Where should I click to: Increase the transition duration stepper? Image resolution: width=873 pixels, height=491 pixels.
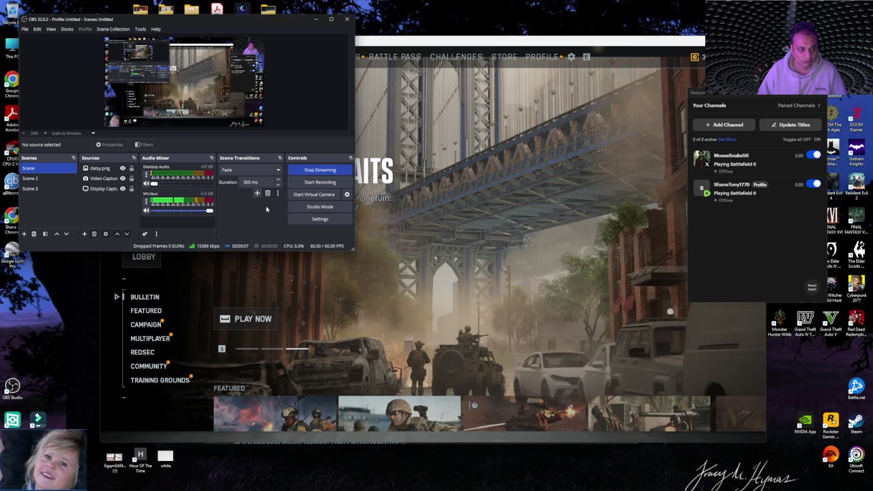click(278, 180)
